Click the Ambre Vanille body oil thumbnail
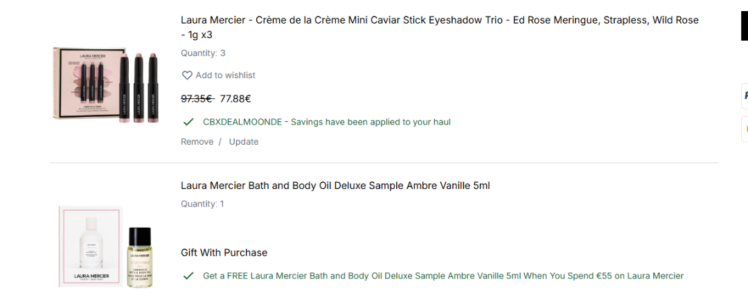Image resolution: width=748 pixels, height=304 pixels. coord(104,246)
